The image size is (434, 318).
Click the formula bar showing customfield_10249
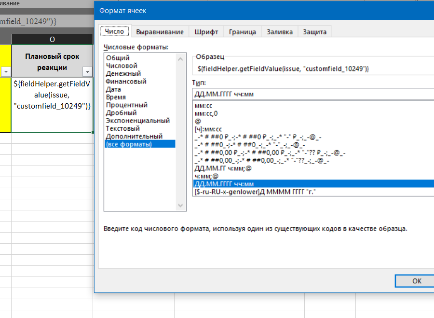pos(46,21)
